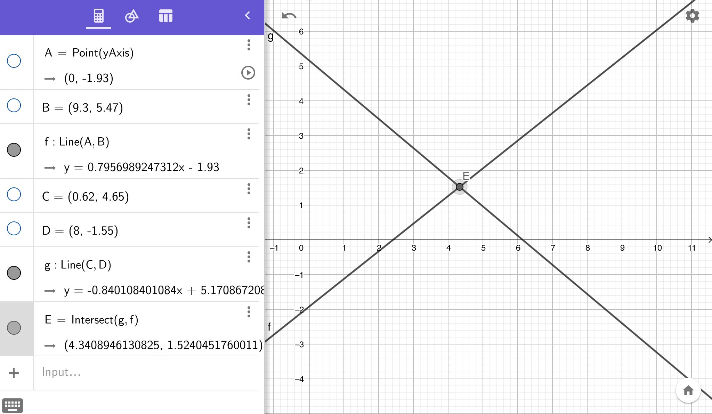Toggle visibility of point A

coord(13,60)
